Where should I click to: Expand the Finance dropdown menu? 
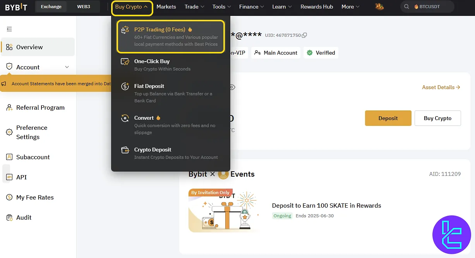pos(252,7)
